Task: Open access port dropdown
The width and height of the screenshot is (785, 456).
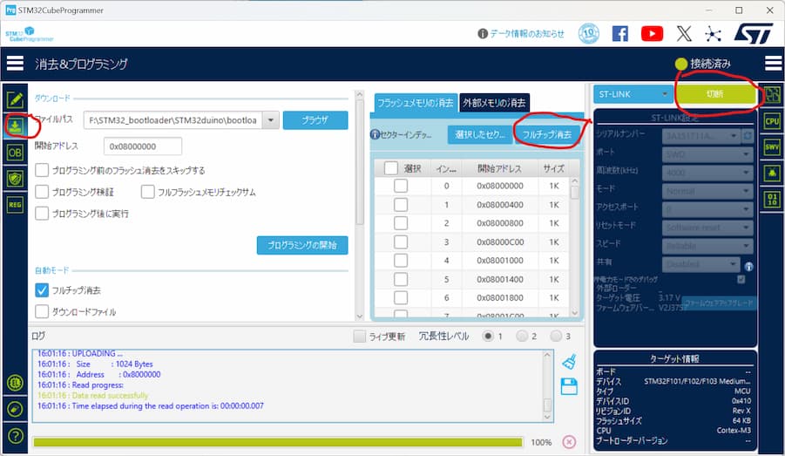Action: tap(707, 209)
